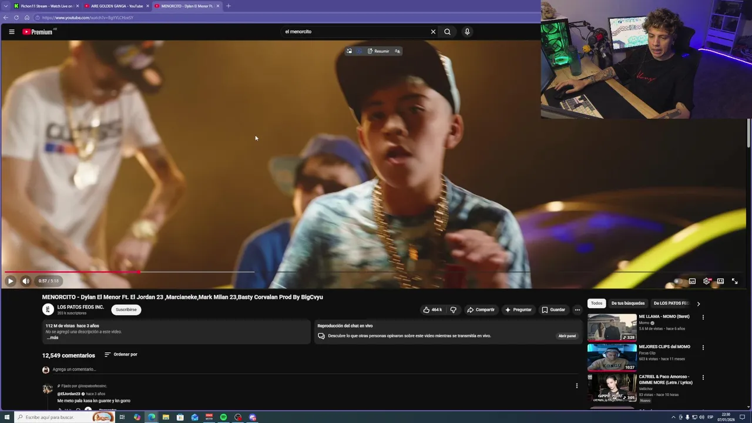Select the De LOS PATOS FEOS chip
This screenshot has height=423, width=752.
(x=671, y=303)
